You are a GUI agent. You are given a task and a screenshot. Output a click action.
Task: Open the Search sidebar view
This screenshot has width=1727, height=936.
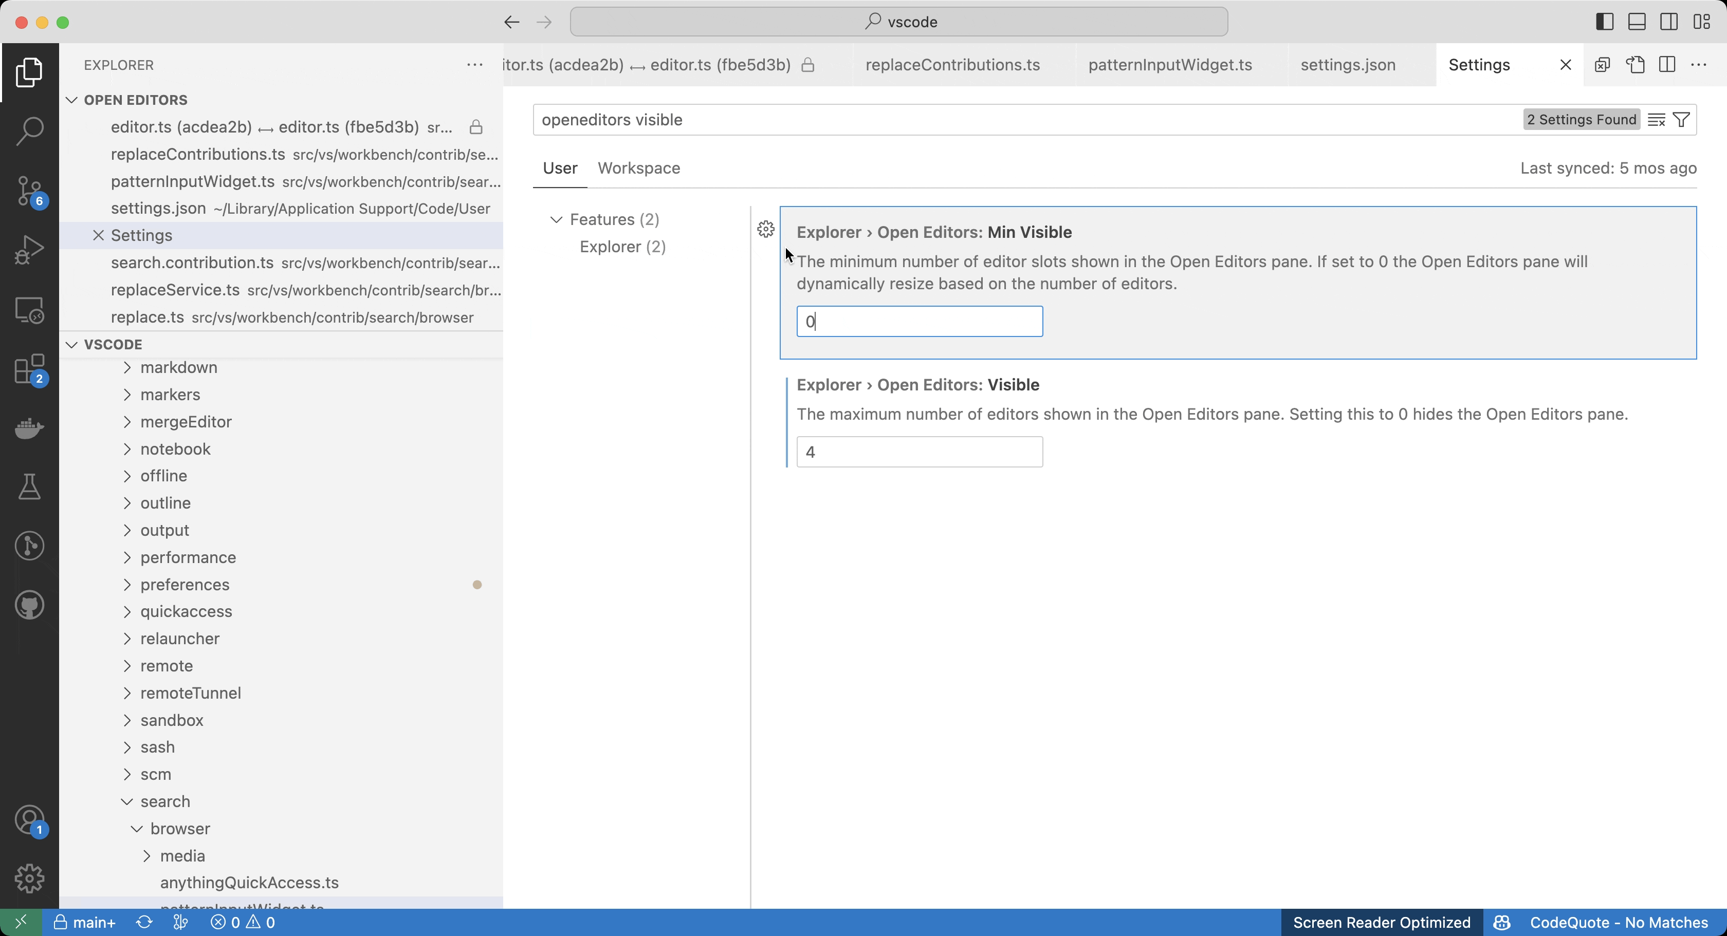(x=29, y=130)
